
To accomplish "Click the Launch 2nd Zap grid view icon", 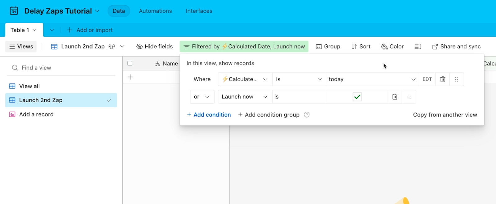I will tap(54, 47).
